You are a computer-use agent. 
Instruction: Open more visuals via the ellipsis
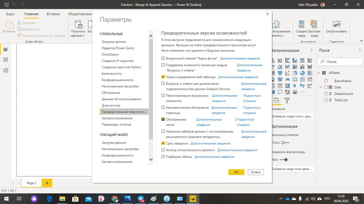tap(302, 92)
